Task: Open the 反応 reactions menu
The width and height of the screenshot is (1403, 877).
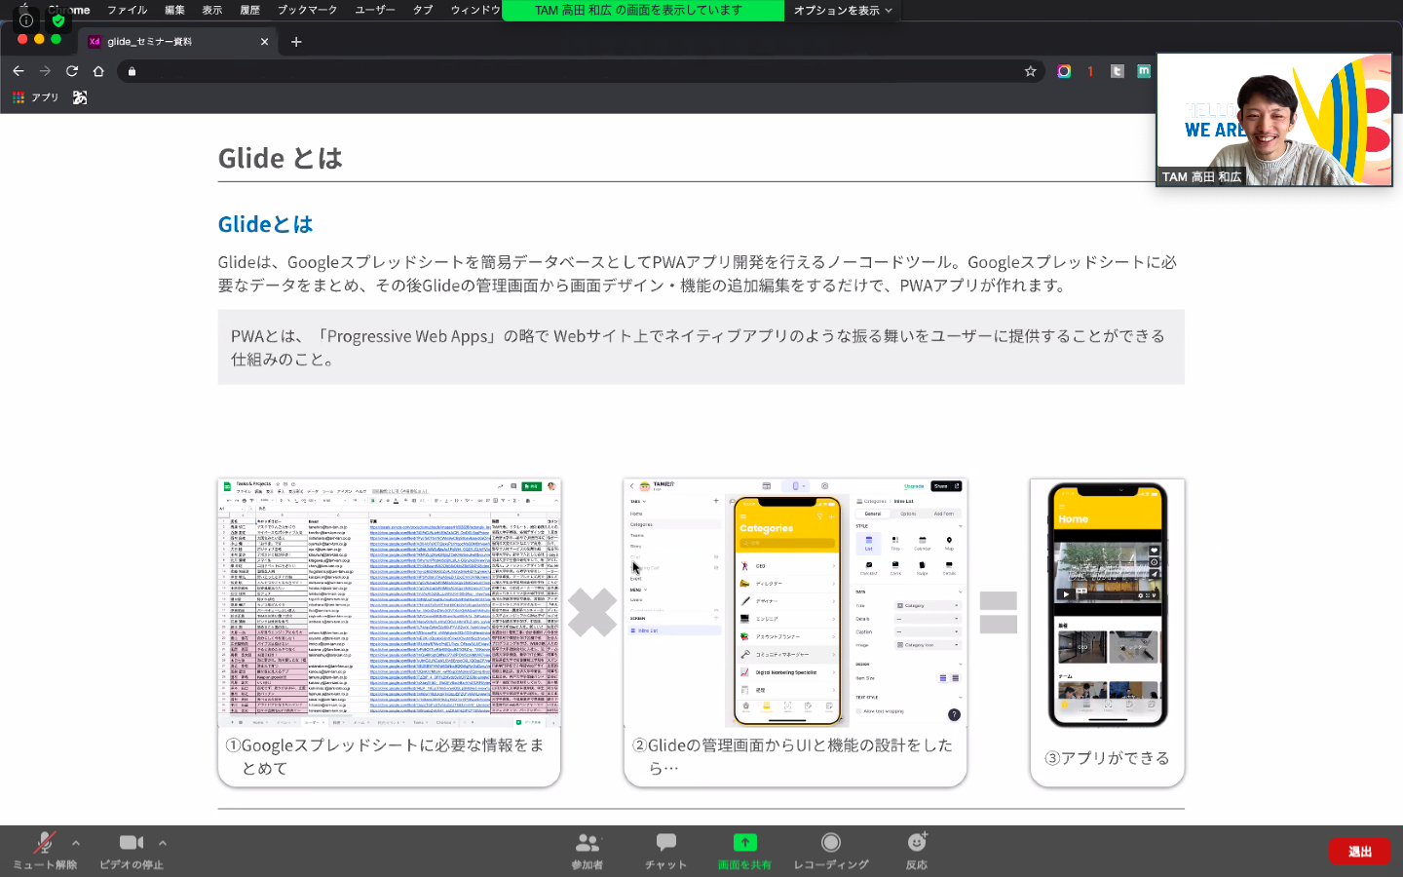Action: pos(917,851)
